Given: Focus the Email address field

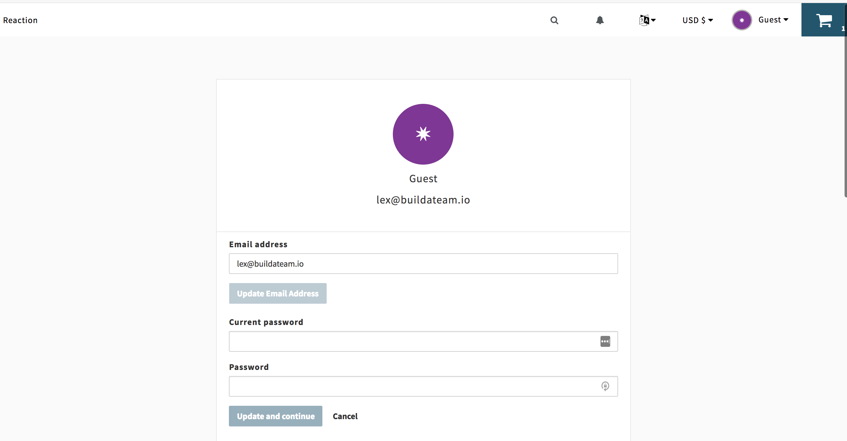Looking at the screenshot, I should point(423,263).
